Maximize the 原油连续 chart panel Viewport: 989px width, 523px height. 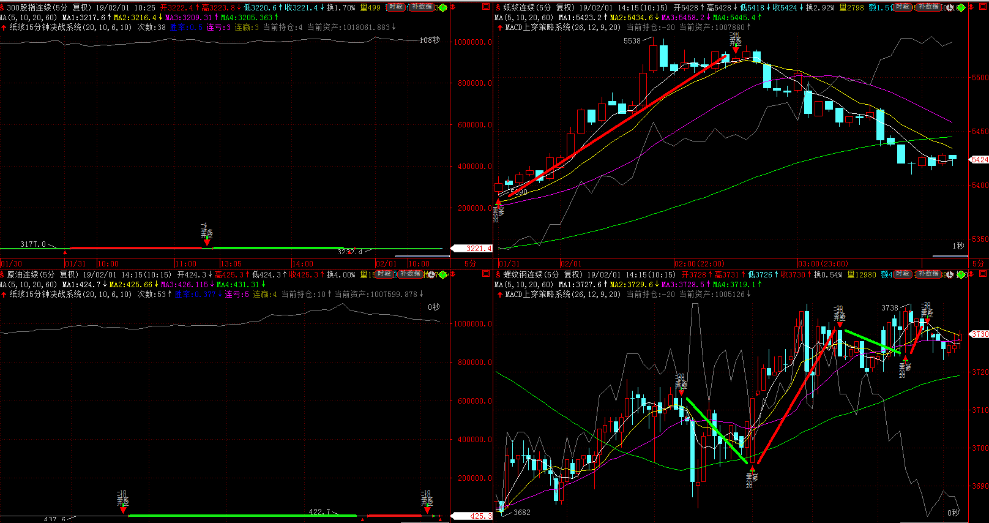coord(486,274)
